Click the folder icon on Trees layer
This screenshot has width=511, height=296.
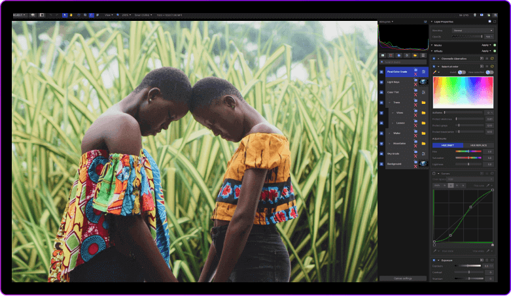[423, 103]
